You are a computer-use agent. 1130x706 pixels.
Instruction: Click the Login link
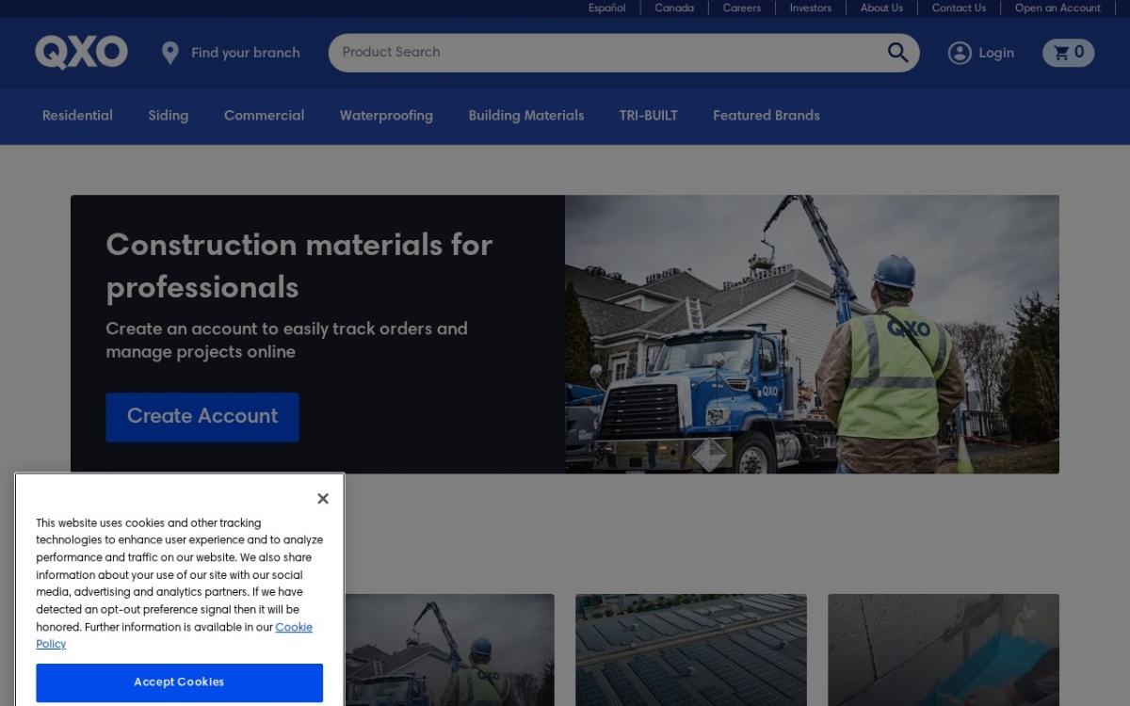(x=996, y=53)
